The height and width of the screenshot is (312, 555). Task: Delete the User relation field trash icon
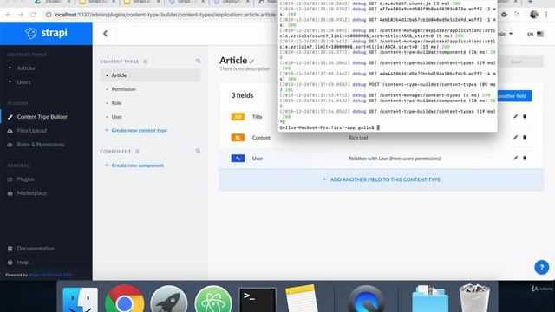525,158
